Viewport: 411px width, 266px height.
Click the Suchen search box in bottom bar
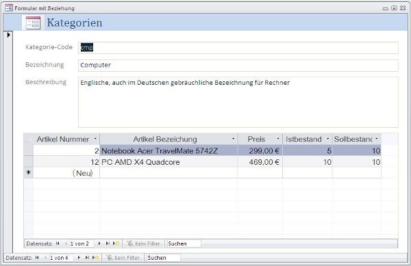click(164, 258)
